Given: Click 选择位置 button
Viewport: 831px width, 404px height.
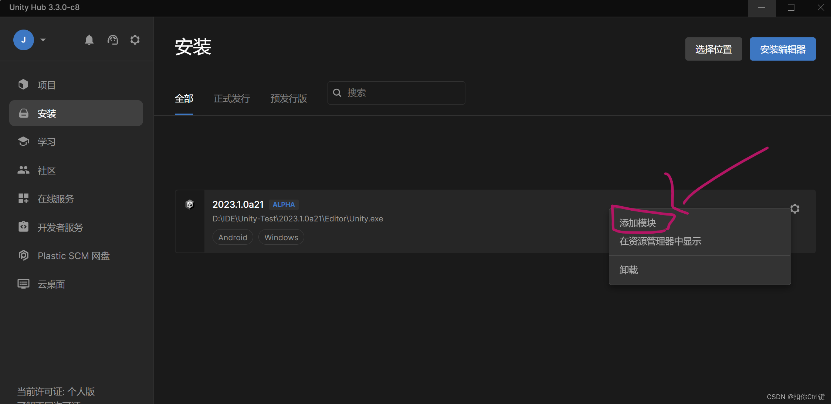Looking at the screenshot, I should coord(713,49).
